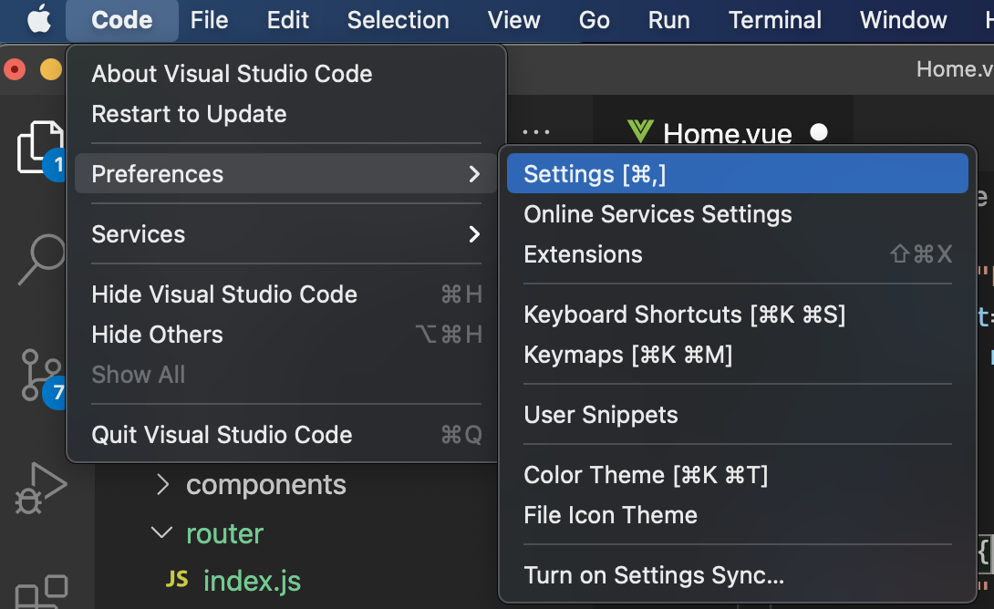Click the JS icon beside index.js
The height and width of the screenshot is (609, 994).
click(177, 579)
